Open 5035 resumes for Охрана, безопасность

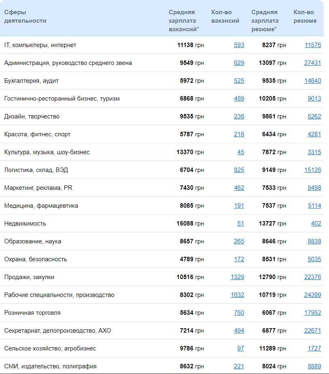pos(314,259)
